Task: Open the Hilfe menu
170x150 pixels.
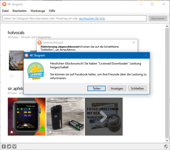Action: pyautogui.click(x=52, y=11)
